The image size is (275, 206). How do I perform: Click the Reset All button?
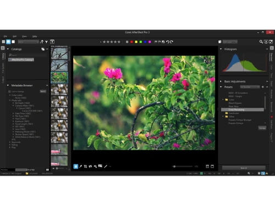pos(244,168)
